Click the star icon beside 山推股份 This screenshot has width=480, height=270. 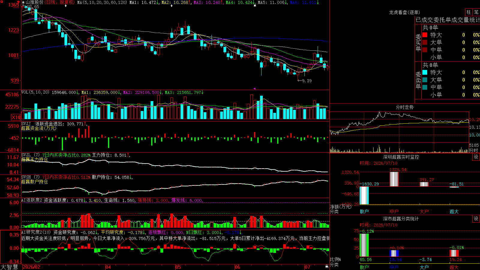pyautogui.click(x=23, y=2)
